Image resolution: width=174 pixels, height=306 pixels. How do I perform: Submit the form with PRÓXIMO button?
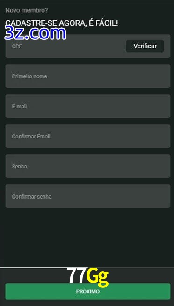(88, 291)
